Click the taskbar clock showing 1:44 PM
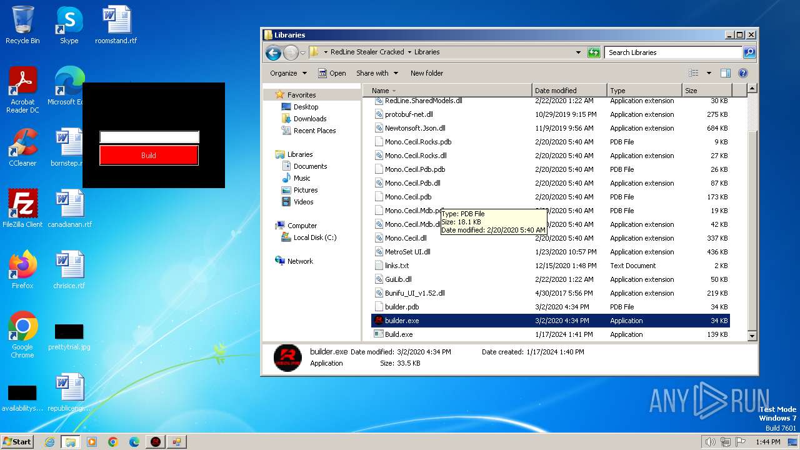 click(767, 442)
